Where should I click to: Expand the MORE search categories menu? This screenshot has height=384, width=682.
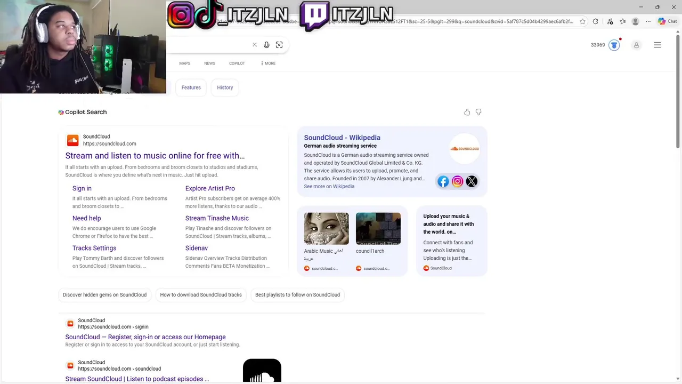pyautogui.click(x=268, y=63)
